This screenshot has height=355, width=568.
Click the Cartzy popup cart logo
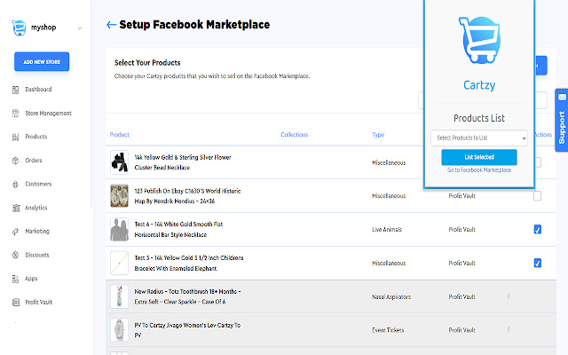479,40
